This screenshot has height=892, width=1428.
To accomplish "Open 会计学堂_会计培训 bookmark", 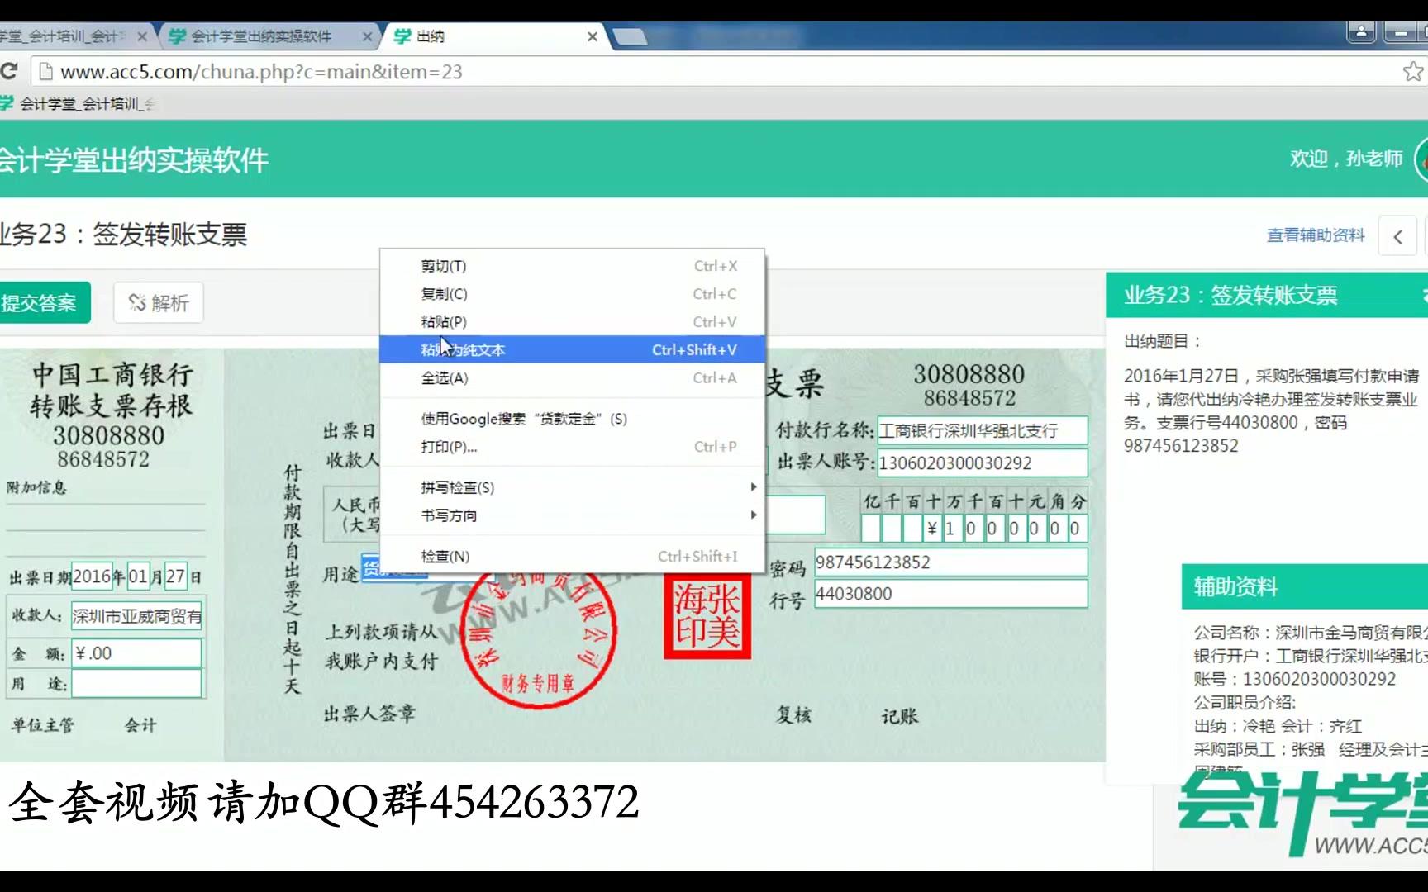I will 79,103.
